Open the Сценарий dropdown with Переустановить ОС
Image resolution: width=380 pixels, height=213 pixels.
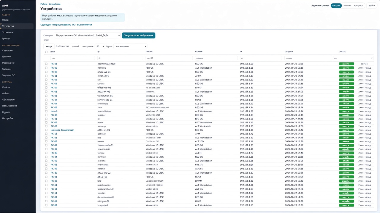[x=87, y=35]
